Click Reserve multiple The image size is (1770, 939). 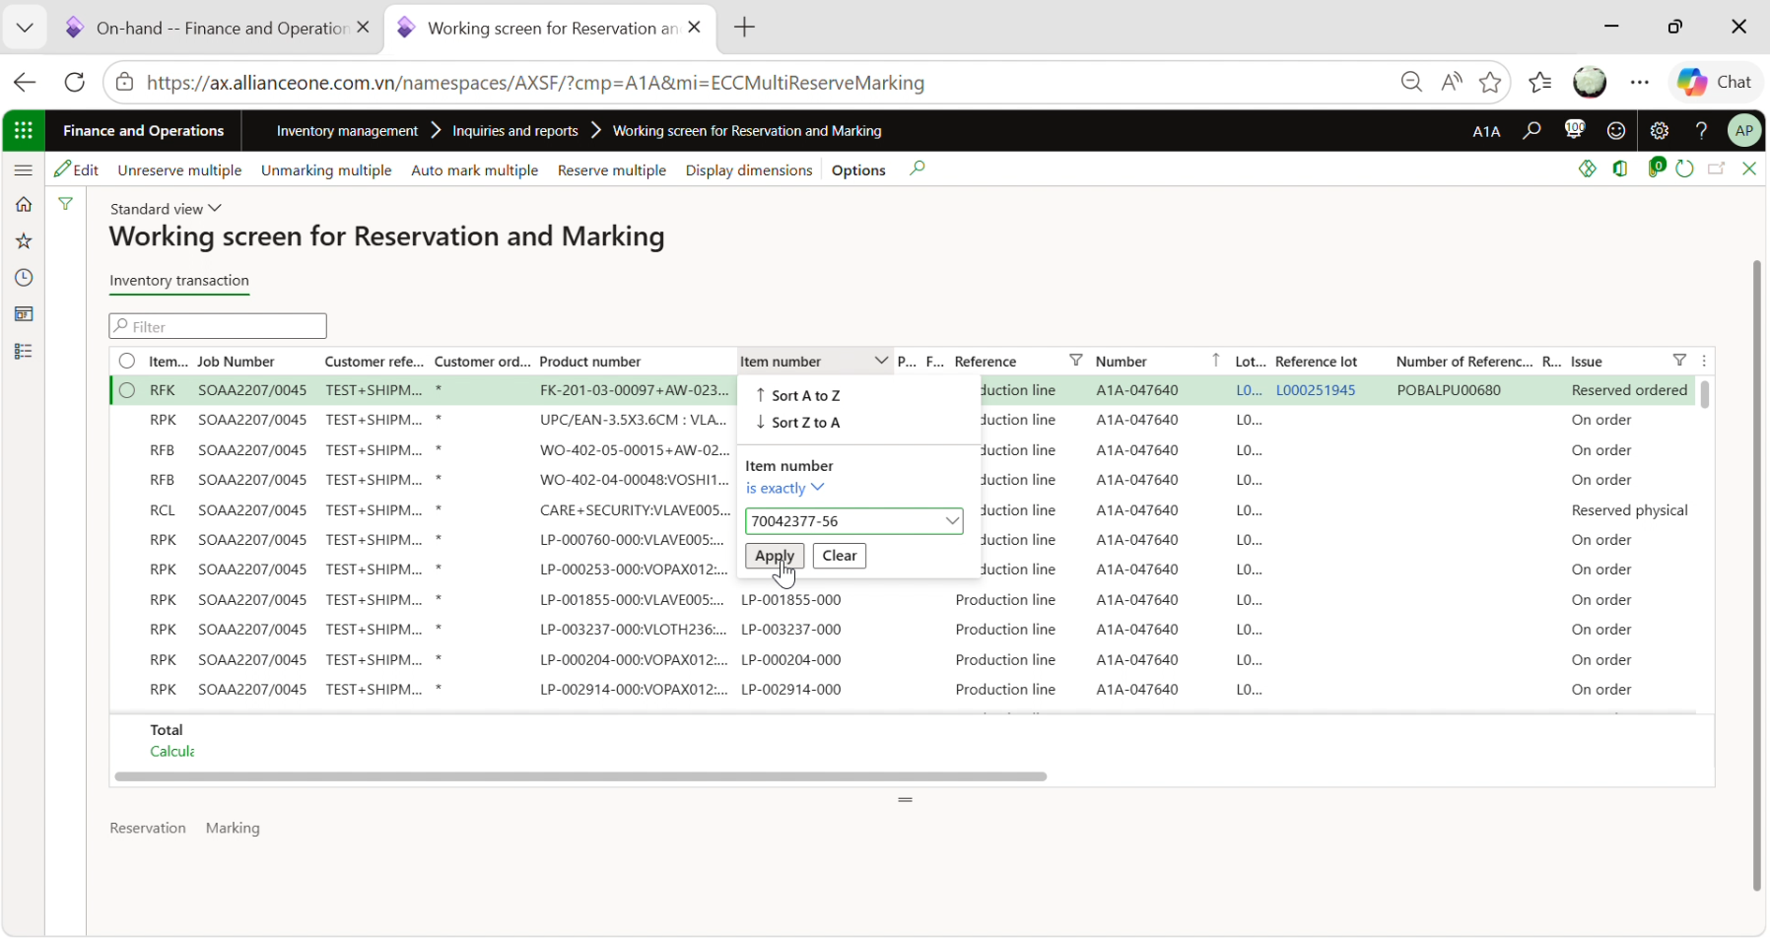[x=612, y=169]
